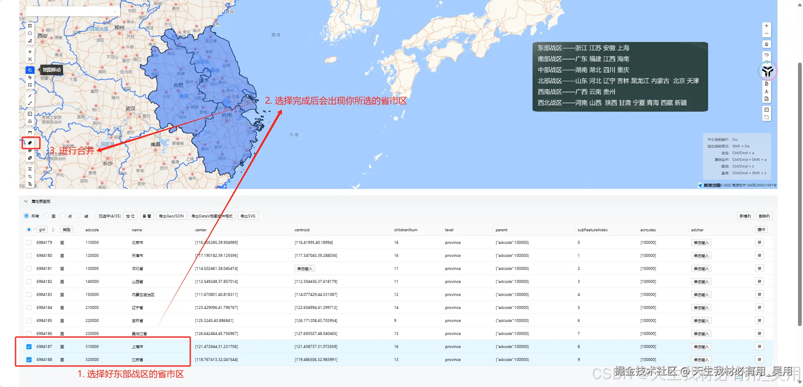Zoom out using the minus button on map
The height and width of the screenshot is (387, 803).
click(766, 33)
